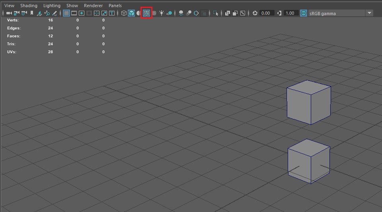Click the Verts count 16
Screen dimensions: 382x212
[x=51, y=20]
